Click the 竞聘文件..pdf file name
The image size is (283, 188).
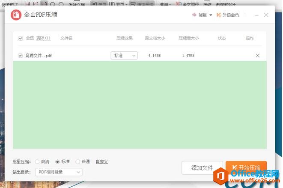pos(39,56)
